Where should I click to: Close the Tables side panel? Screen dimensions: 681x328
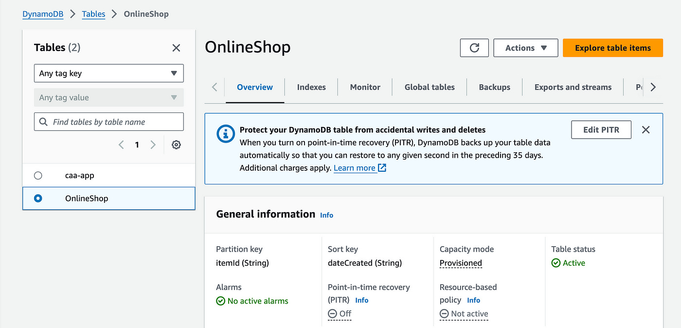pos(176,48)
